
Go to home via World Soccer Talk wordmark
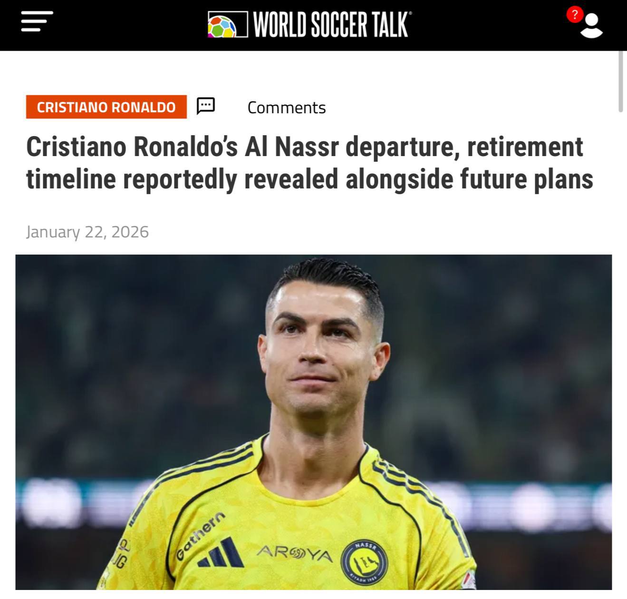[332, 25]
